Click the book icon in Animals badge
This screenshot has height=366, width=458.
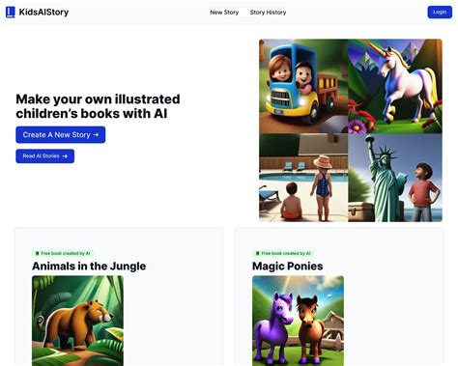click(x=37, y=253)
